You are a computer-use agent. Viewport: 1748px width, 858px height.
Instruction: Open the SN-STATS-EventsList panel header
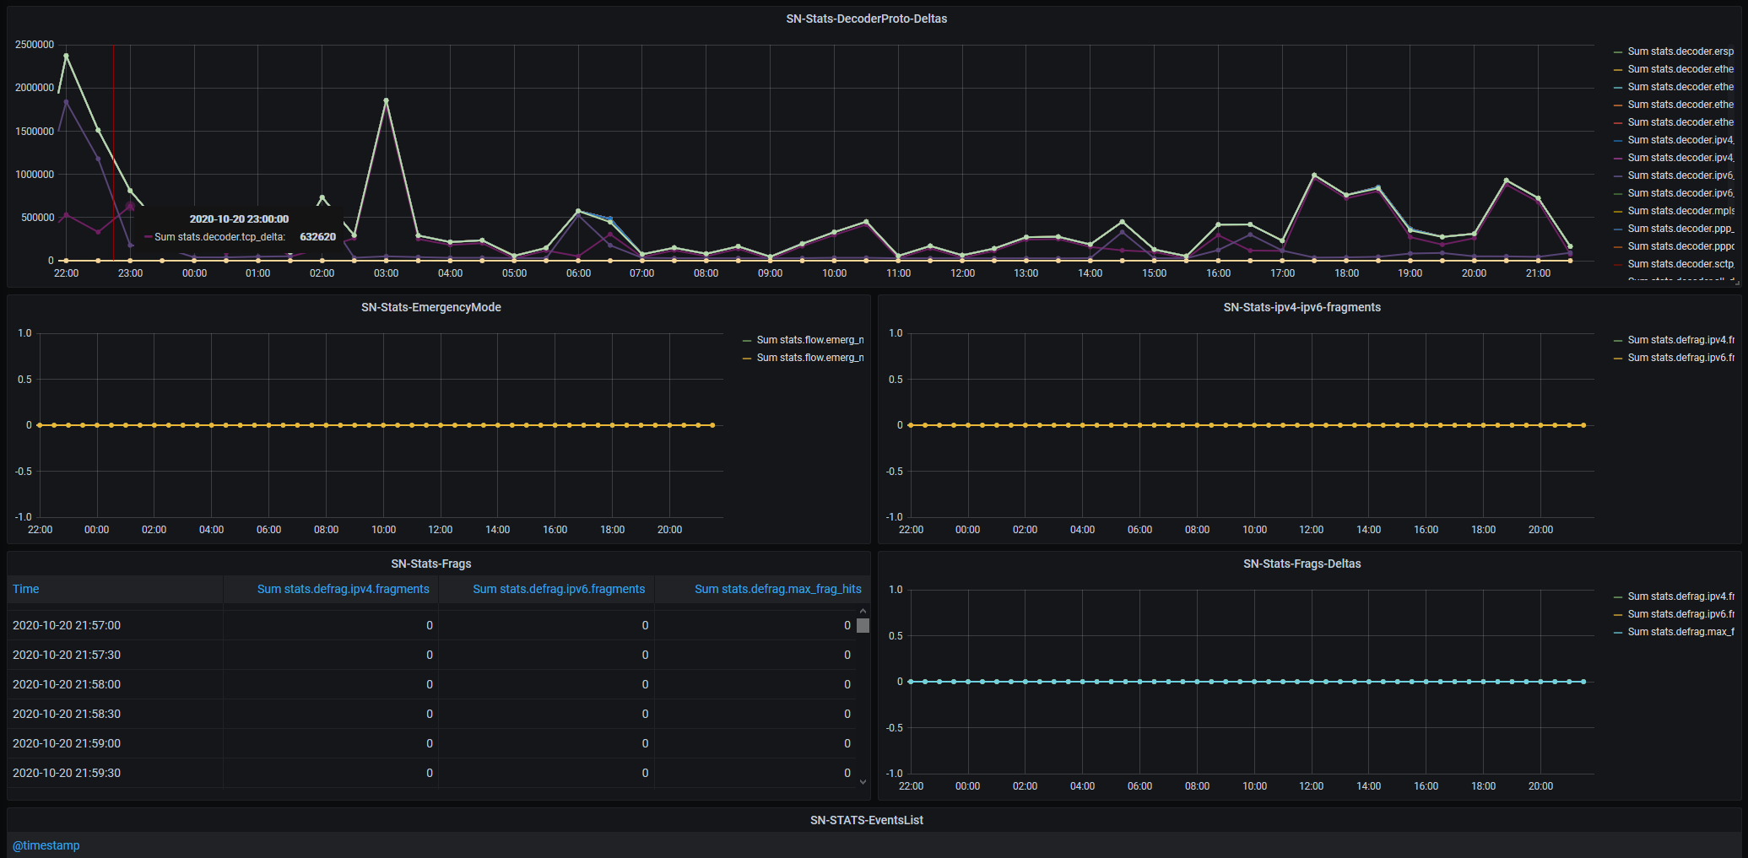coord(866,820)
